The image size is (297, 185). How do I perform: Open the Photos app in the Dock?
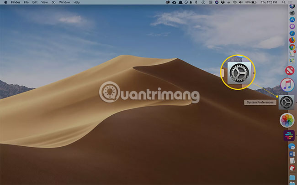point(287,120)
